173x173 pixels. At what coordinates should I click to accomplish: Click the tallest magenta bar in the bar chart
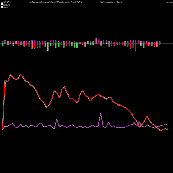coord(96,40)
